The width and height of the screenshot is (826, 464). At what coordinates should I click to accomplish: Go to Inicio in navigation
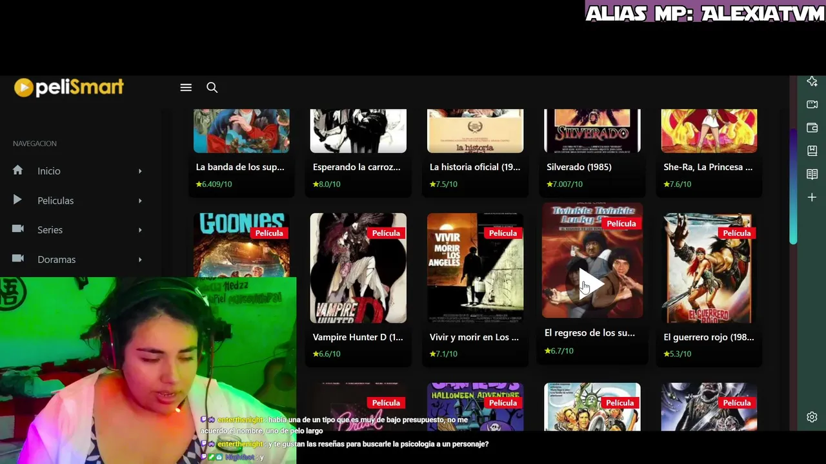point(49,171)
